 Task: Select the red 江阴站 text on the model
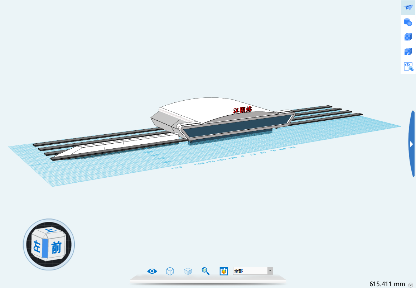(242, 110)
